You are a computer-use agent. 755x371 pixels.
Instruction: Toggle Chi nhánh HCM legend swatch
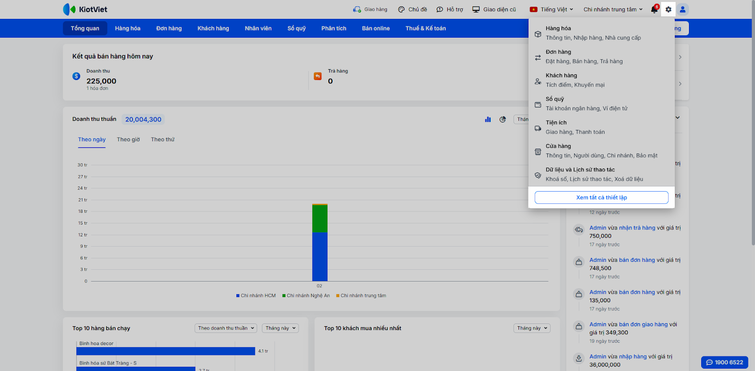pyautogui.click(x=238, y=296)
